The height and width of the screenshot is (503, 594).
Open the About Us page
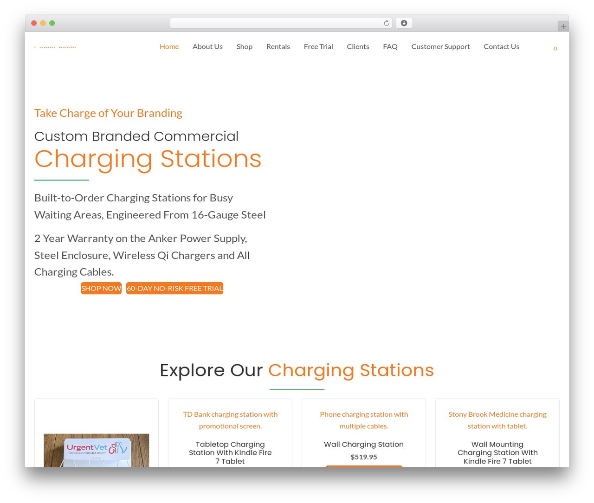207,46
